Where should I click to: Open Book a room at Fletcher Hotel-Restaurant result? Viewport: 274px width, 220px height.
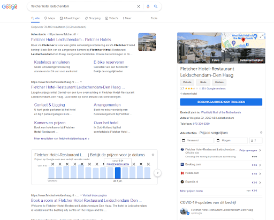click(87, 200)
